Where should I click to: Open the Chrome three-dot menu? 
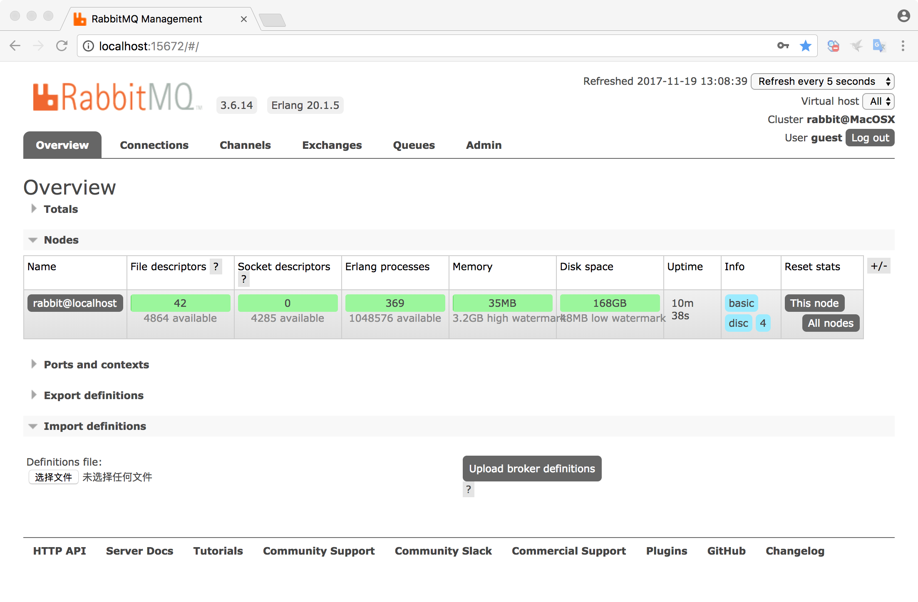903,46
